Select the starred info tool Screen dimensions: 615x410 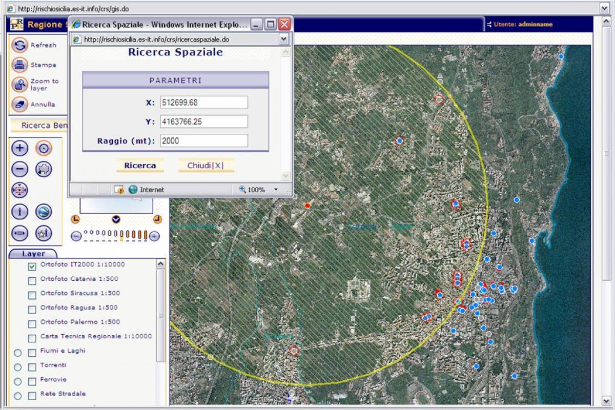click(44, 233)
